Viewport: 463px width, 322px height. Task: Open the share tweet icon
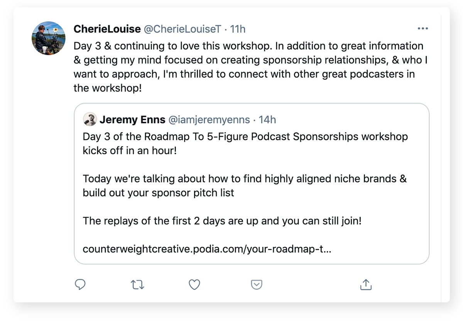(x=365, y=285)
